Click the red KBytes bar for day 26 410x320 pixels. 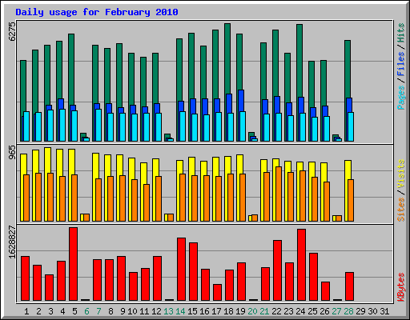coord(326,291)
